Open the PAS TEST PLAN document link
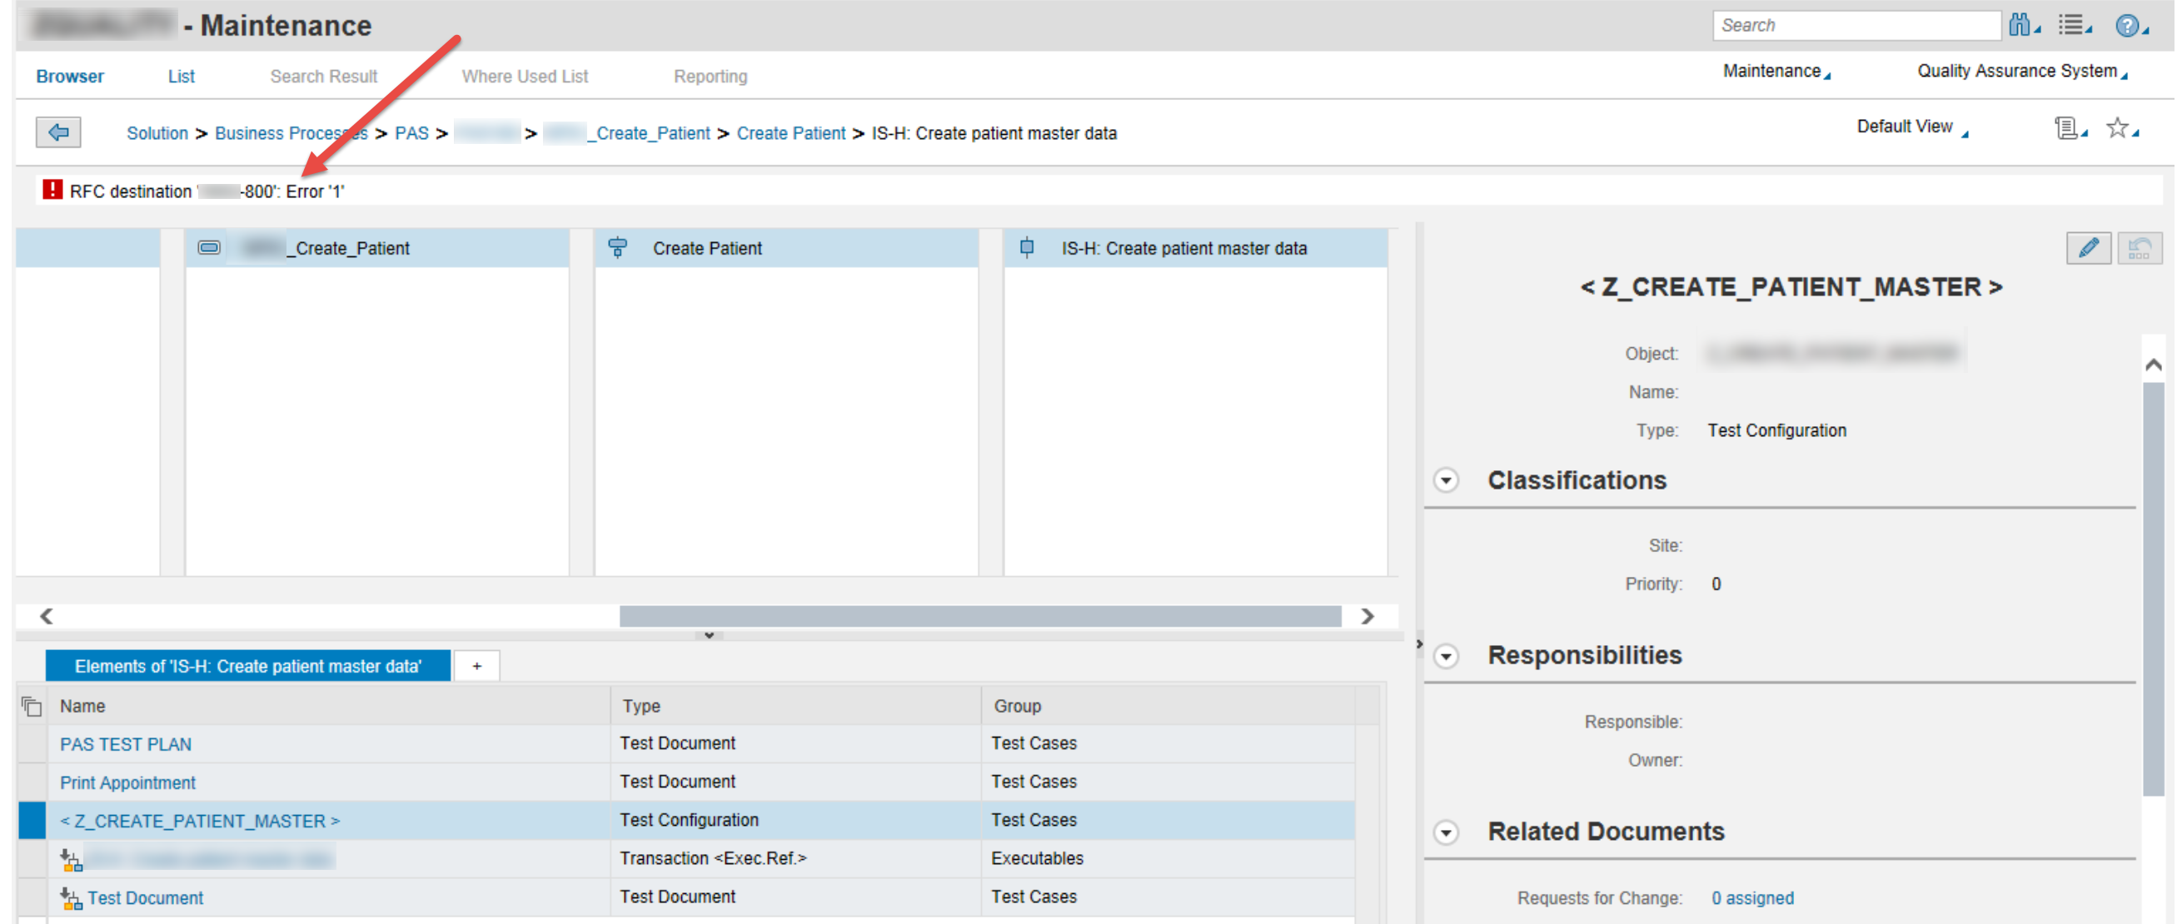Image resolution: width=2177 pixels, height=924 pixels. 126,745
